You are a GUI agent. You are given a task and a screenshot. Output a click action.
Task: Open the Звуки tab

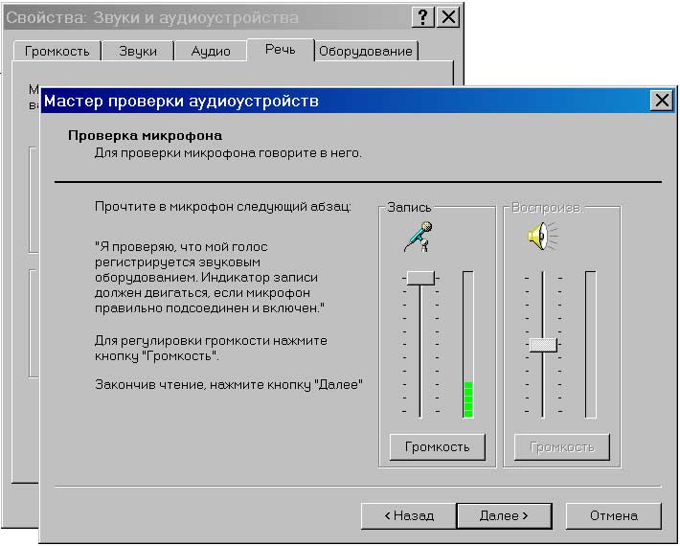tap(137, 52)
